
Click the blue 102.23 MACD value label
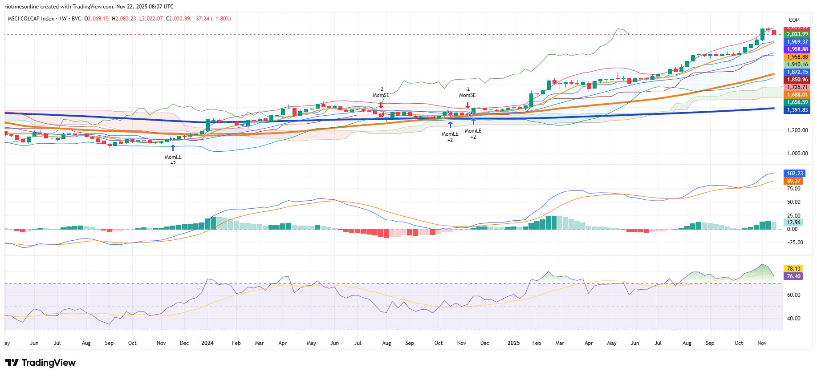[x=794, y=174]
